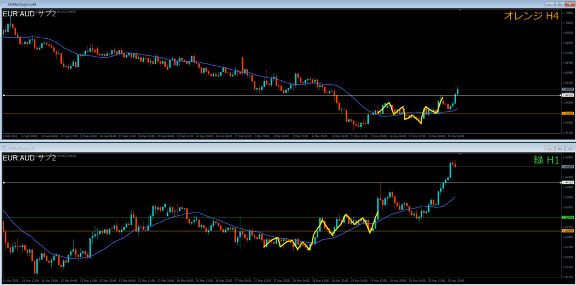The width and height of the screenshot is (576, 285).
Task: Click the 'EUR AUD サブ2' label on the H1 chart
Action: tap(29, 158)
